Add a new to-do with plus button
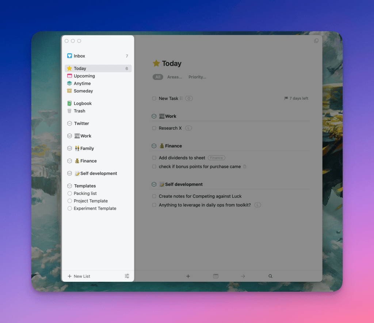Screen dimensions: 374x323 [188, 276]
